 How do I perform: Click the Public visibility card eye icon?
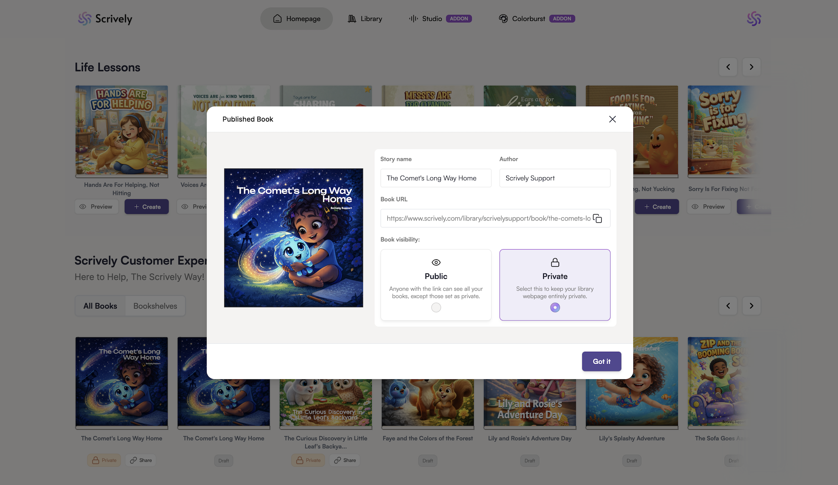pos(436,262)
